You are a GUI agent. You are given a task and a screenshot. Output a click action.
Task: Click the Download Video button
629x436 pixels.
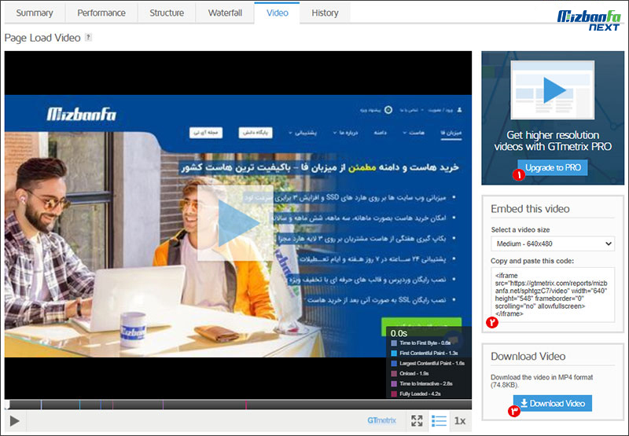(553, 403)
